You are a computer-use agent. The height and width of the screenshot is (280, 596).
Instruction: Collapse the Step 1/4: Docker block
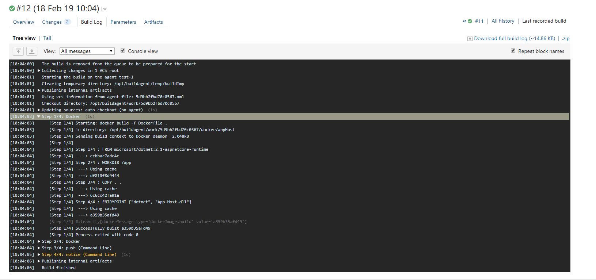(x=39, y=116)
